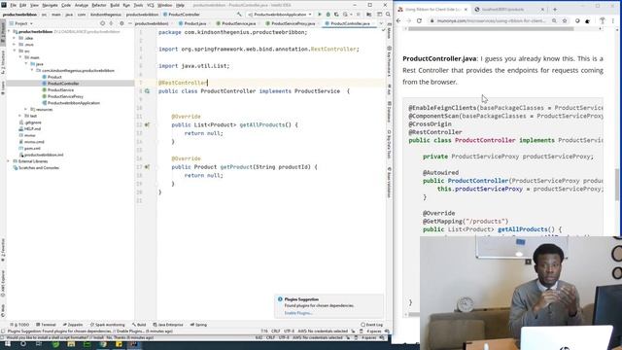The height and width of the screenshot is (350, 622).
Task: Open the Java Enterprise tool window
Action: click(168, 325)
